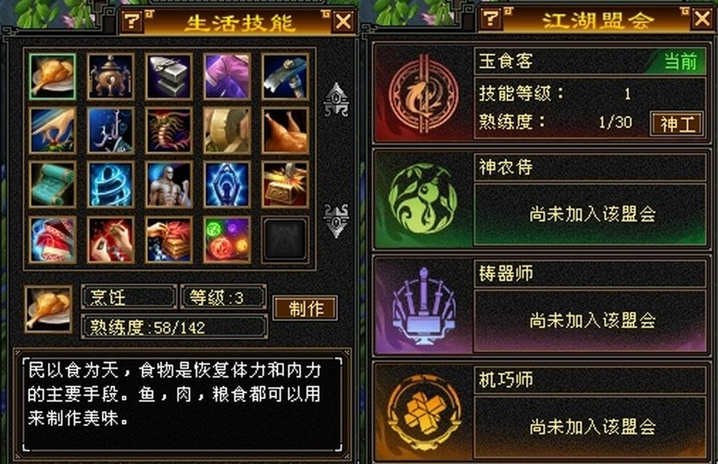Select the colored orbs skill icon
This screenshot has height=464, width=718.
[227, 240]
